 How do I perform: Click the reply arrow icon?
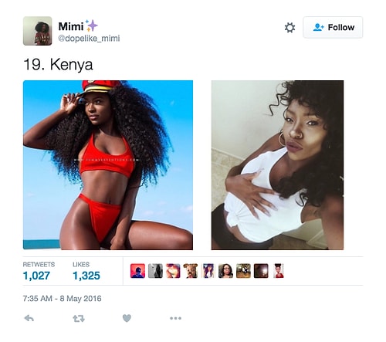click(29, 319)
